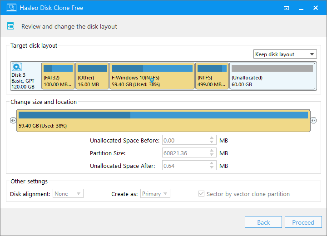Screen dimensions: 327x236
Task: Decrease Unallocated Space Before value
Action: click(212, 143)
